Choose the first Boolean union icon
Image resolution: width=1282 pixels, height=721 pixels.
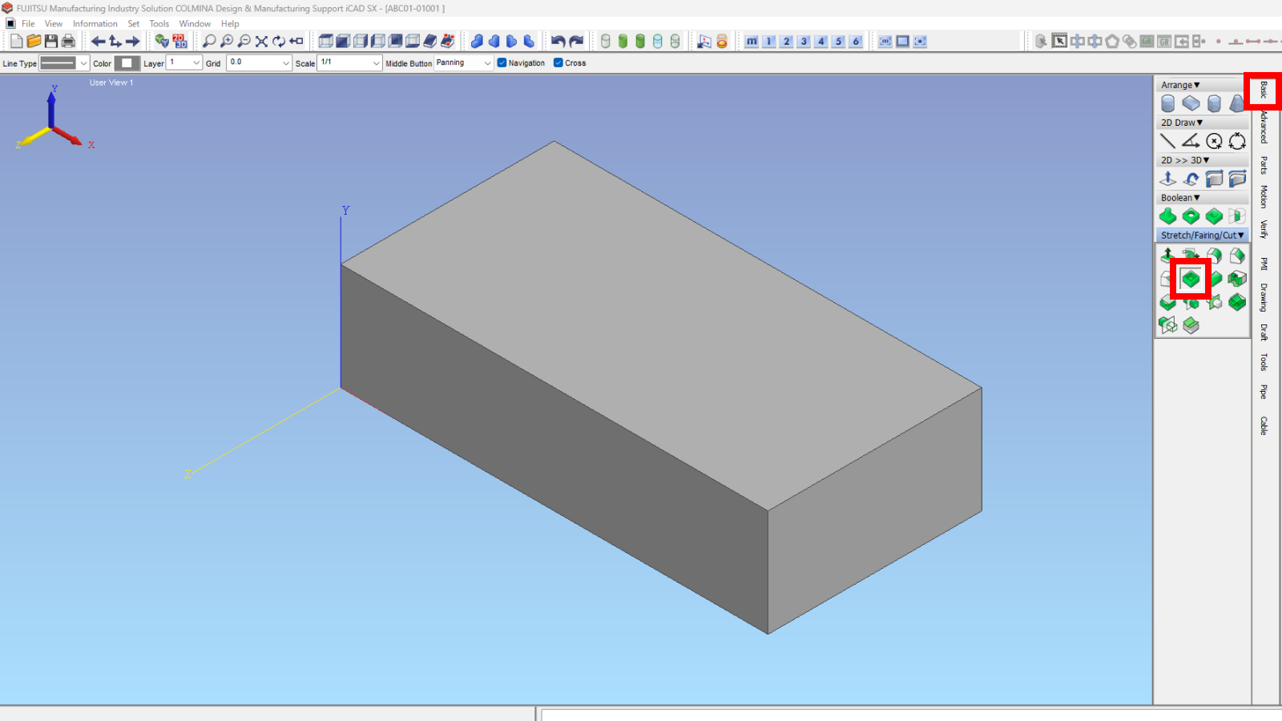[1167, 216]
